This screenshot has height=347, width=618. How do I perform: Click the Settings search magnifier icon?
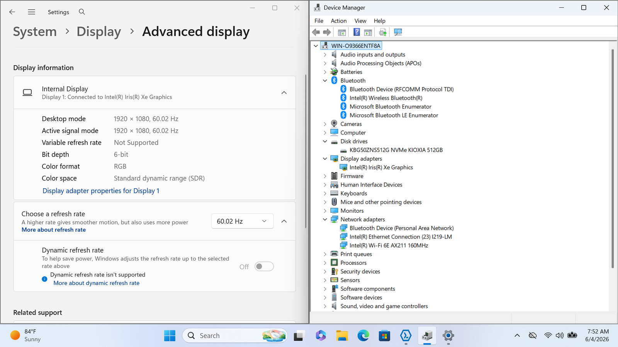pos(82,12)
